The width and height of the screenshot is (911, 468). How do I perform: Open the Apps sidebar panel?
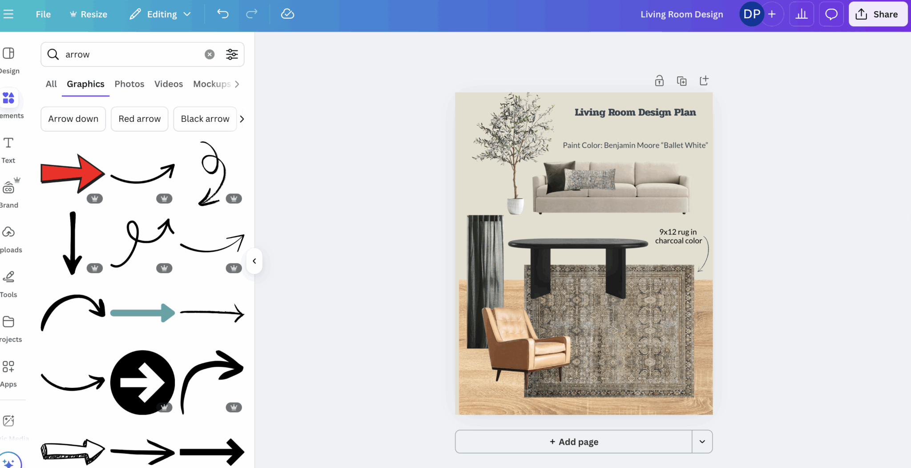[x=8, y=374]
